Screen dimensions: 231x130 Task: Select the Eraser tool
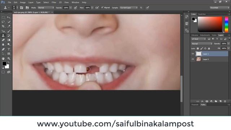coord(3,40)
